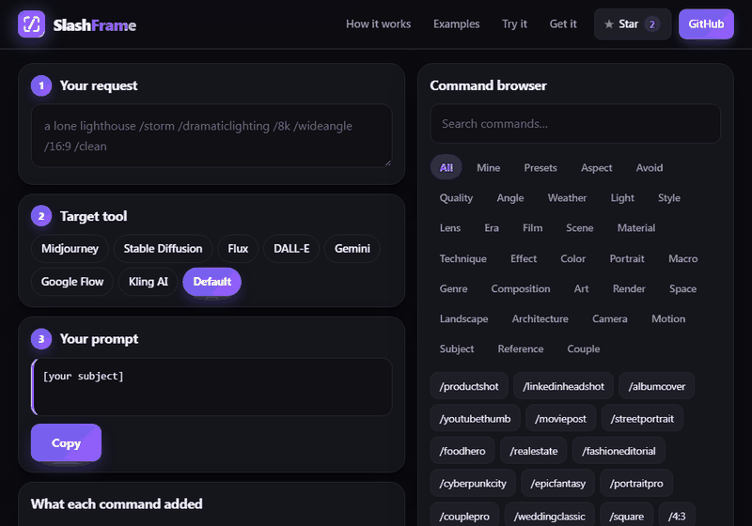Insert the /youtubethumb command

point(475,419)
